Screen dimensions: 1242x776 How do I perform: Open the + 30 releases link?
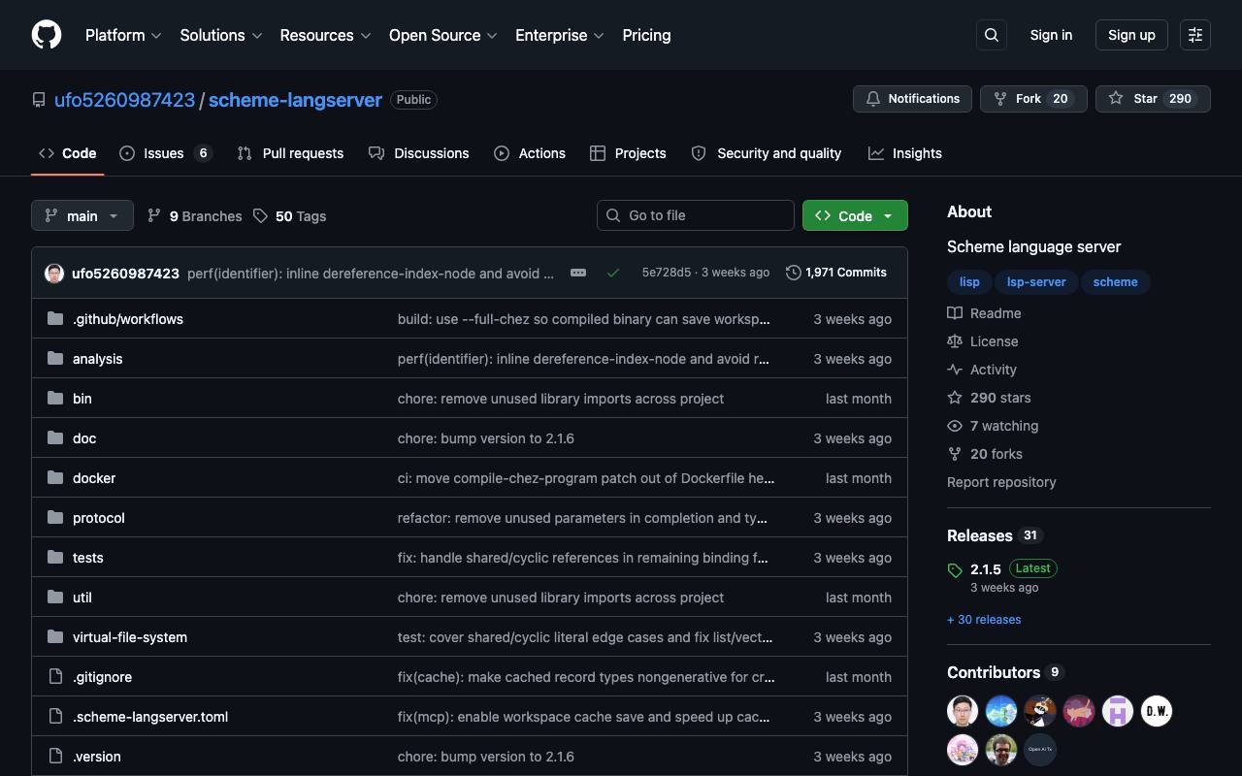click(x=984, y=620)
